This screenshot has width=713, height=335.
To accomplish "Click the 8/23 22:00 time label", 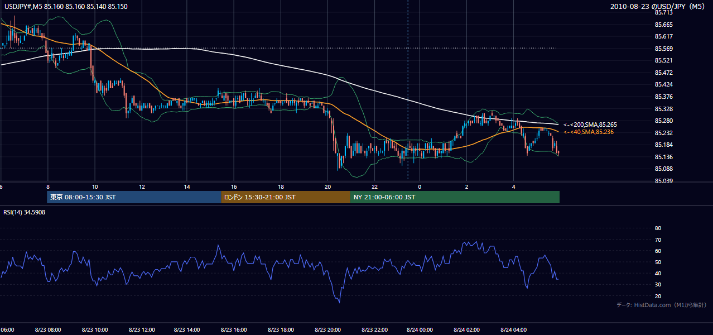I will (374, 330).
